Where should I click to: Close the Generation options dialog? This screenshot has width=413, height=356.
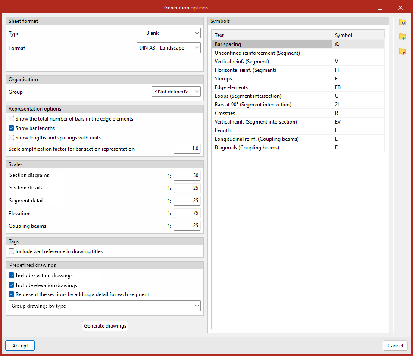400,8
